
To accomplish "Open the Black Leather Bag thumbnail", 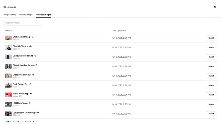I will (8, 38).
